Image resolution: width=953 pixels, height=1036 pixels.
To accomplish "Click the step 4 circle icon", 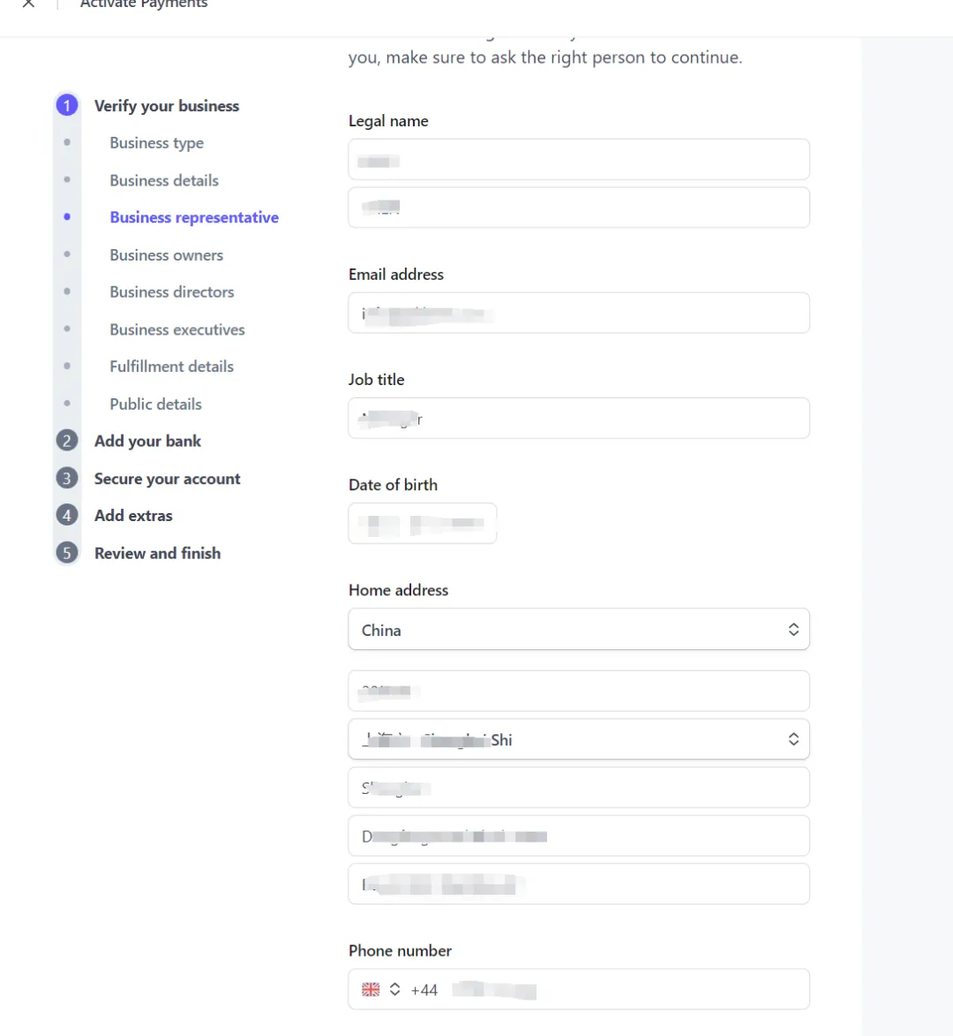I will [67, 515].
